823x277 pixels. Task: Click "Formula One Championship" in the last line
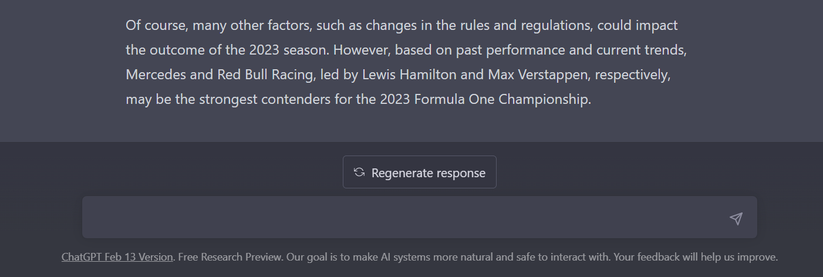tap(501, 99)
